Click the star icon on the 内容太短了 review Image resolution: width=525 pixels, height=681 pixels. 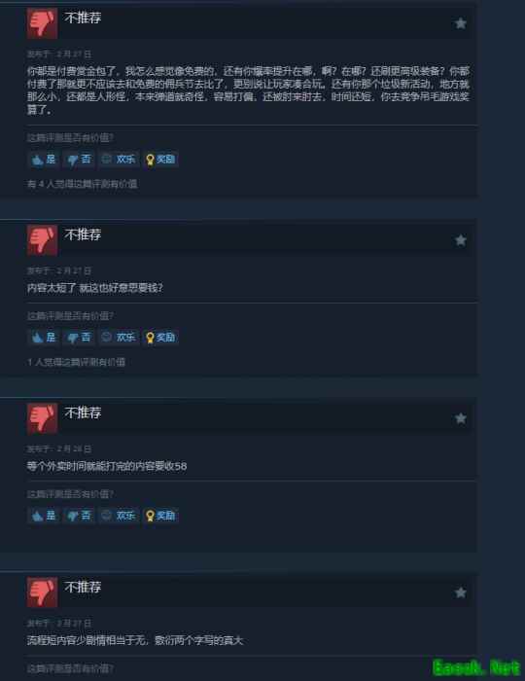click(461, 240)
